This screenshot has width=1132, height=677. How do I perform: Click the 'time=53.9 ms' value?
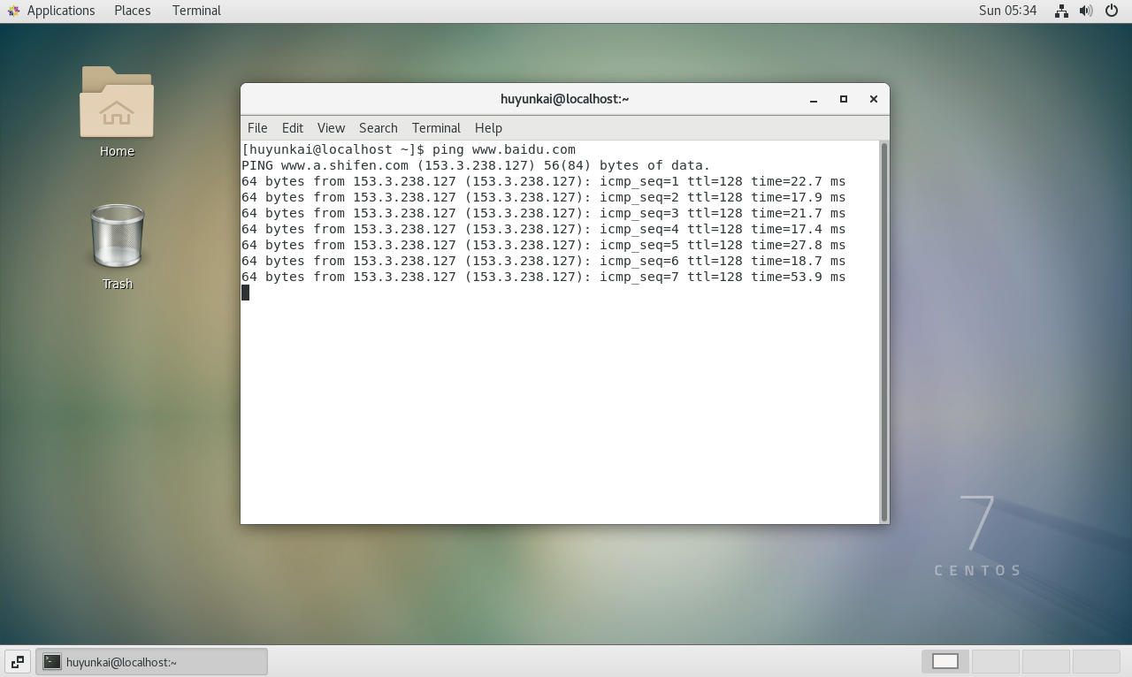click(x=799, y=277)
